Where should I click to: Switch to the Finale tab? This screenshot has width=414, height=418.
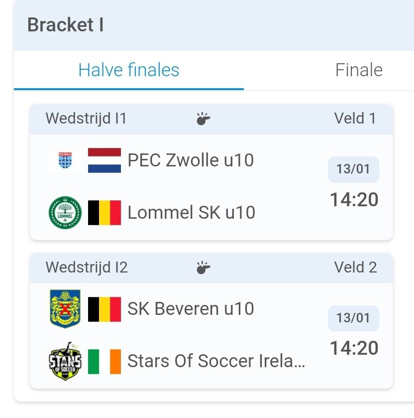(358, 70)
